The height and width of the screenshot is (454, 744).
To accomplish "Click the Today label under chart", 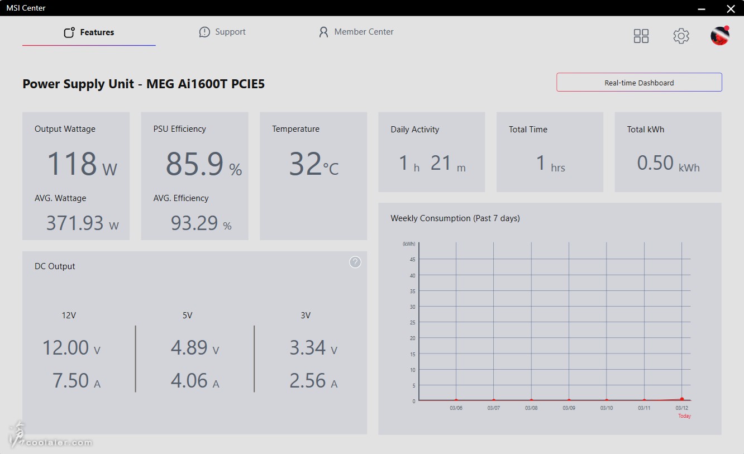I will [684, 416].
